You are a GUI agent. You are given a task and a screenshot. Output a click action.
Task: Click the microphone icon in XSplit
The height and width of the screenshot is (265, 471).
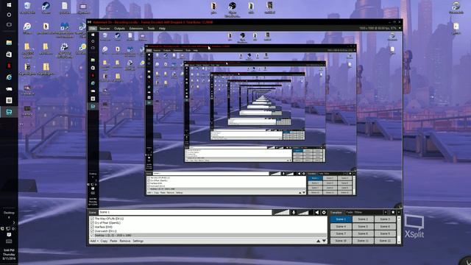[x=294, y=213]
